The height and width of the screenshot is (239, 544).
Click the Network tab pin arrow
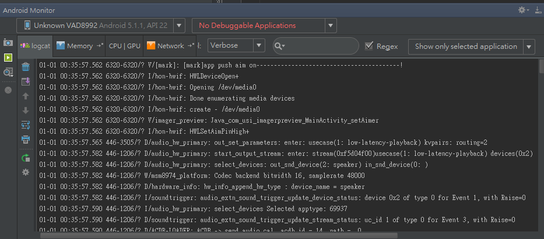(191, 46)
